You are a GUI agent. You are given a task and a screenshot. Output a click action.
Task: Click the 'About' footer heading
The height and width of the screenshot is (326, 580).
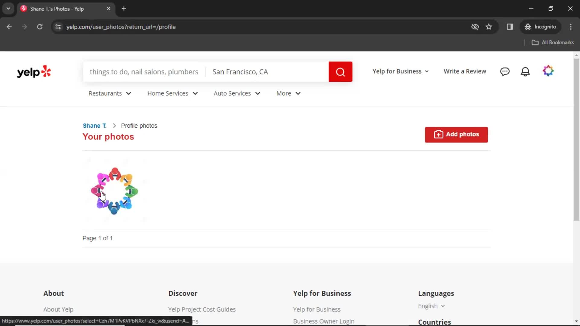click(x=53, y=294)
